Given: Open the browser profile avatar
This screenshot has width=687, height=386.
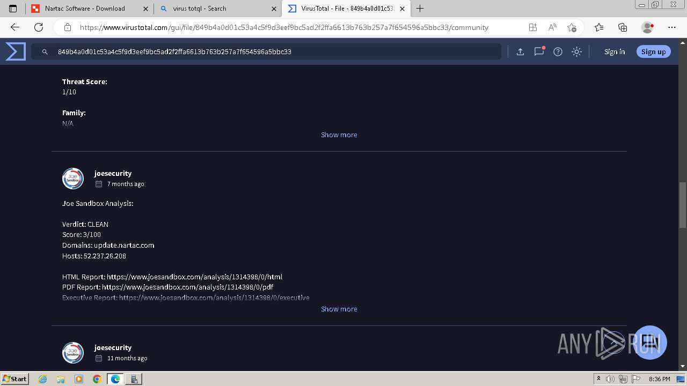Looking at the screenshot, I should click(647, 27).
